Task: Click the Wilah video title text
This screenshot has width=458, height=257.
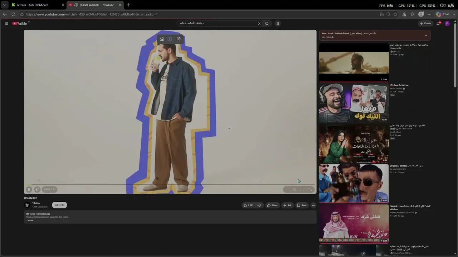Action: [31, 198]
